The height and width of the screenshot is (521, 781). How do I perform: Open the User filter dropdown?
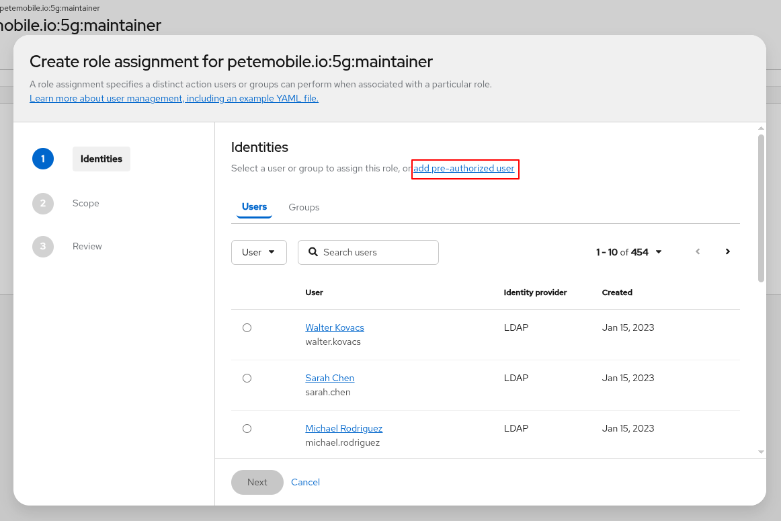coord(259,252)
